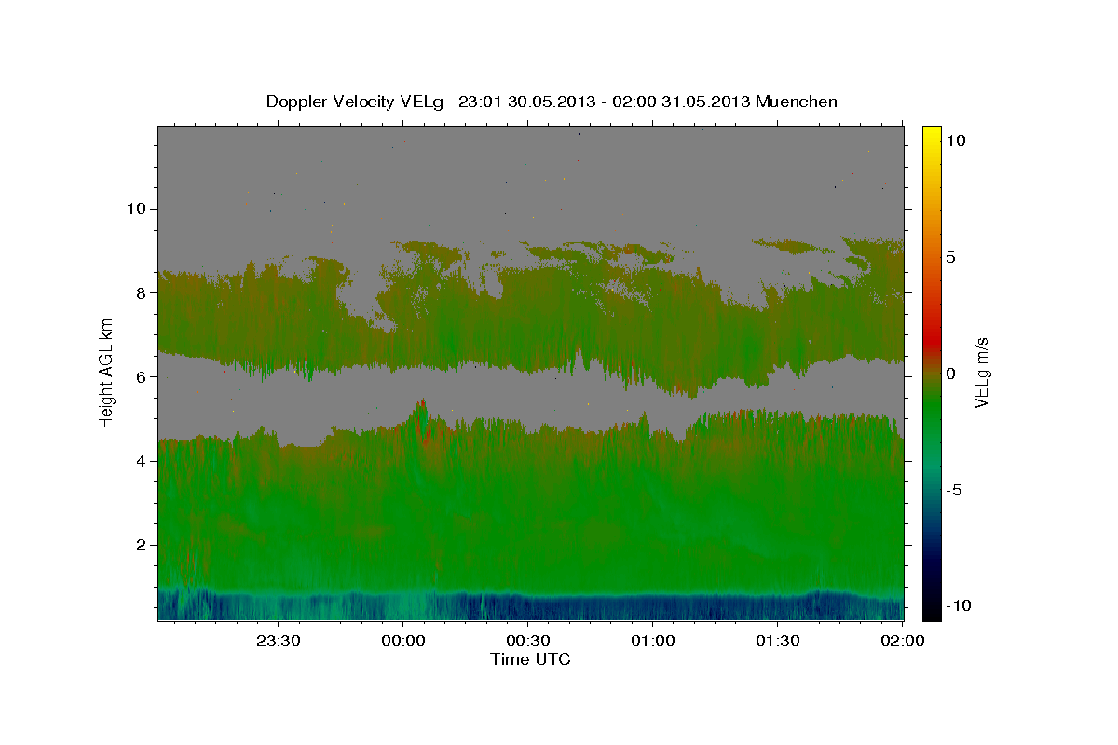Click the 01:30 time tick label
1118x745 pixels.
point(778,641)
